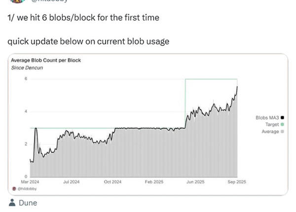
Task: Click the small hildobby avatar under the chart
Action: 13,188
